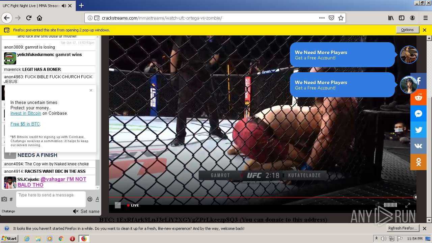This screenshot has height=243, width=432.
Task: Click the address bar URL
Action: tap(162, 18)
